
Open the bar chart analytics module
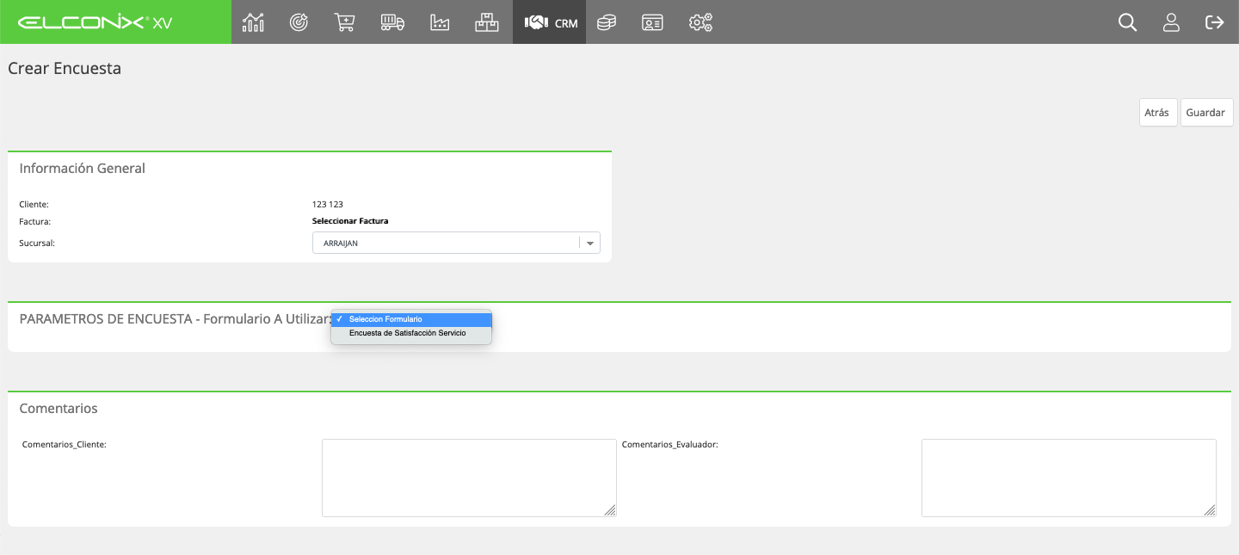pyautogui.click(x=253, y=22)
